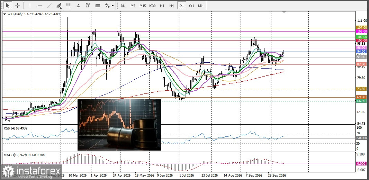Image resolution: width=369 pixels, height=180 pixels.
Task: Click the 9 Jun 2026 date label
Action: [166, 175]
